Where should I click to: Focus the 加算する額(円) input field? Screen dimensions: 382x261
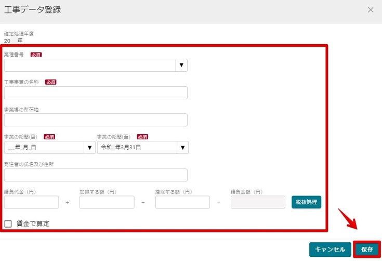[x=107, y=202]
